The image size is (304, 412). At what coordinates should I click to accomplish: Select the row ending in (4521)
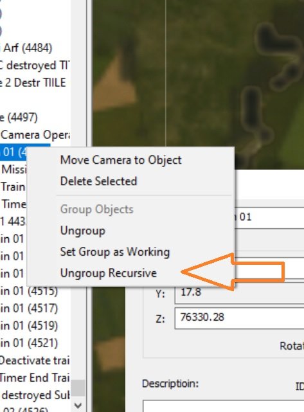point(29,343)
